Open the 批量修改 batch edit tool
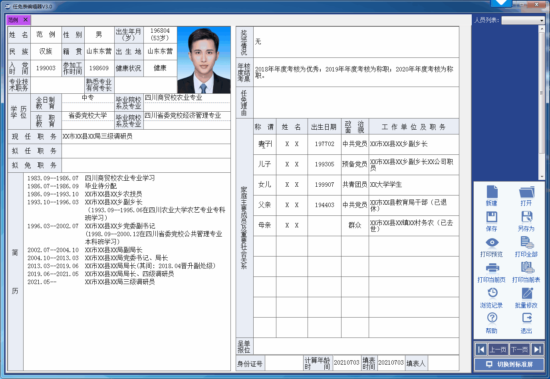Viewport: 550px width, 379px height. [526, 294]
